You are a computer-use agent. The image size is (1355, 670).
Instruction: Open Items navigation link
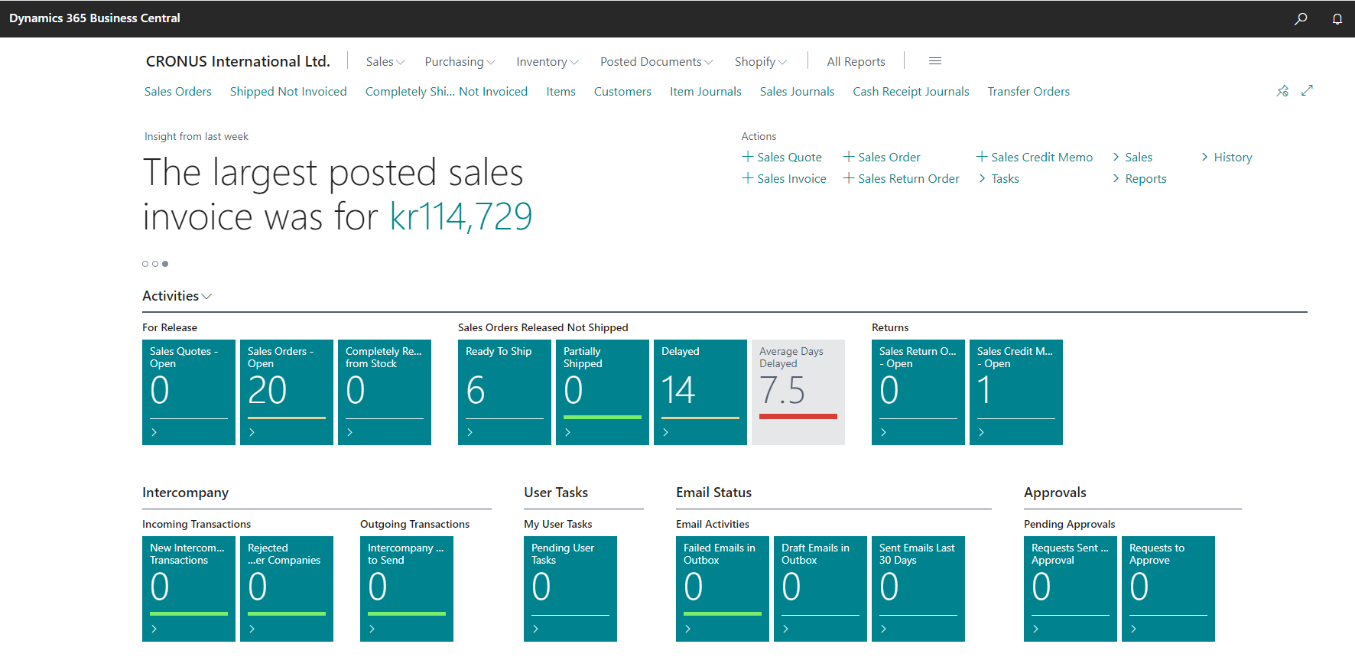pyautogui.click(x=561, y=91)
